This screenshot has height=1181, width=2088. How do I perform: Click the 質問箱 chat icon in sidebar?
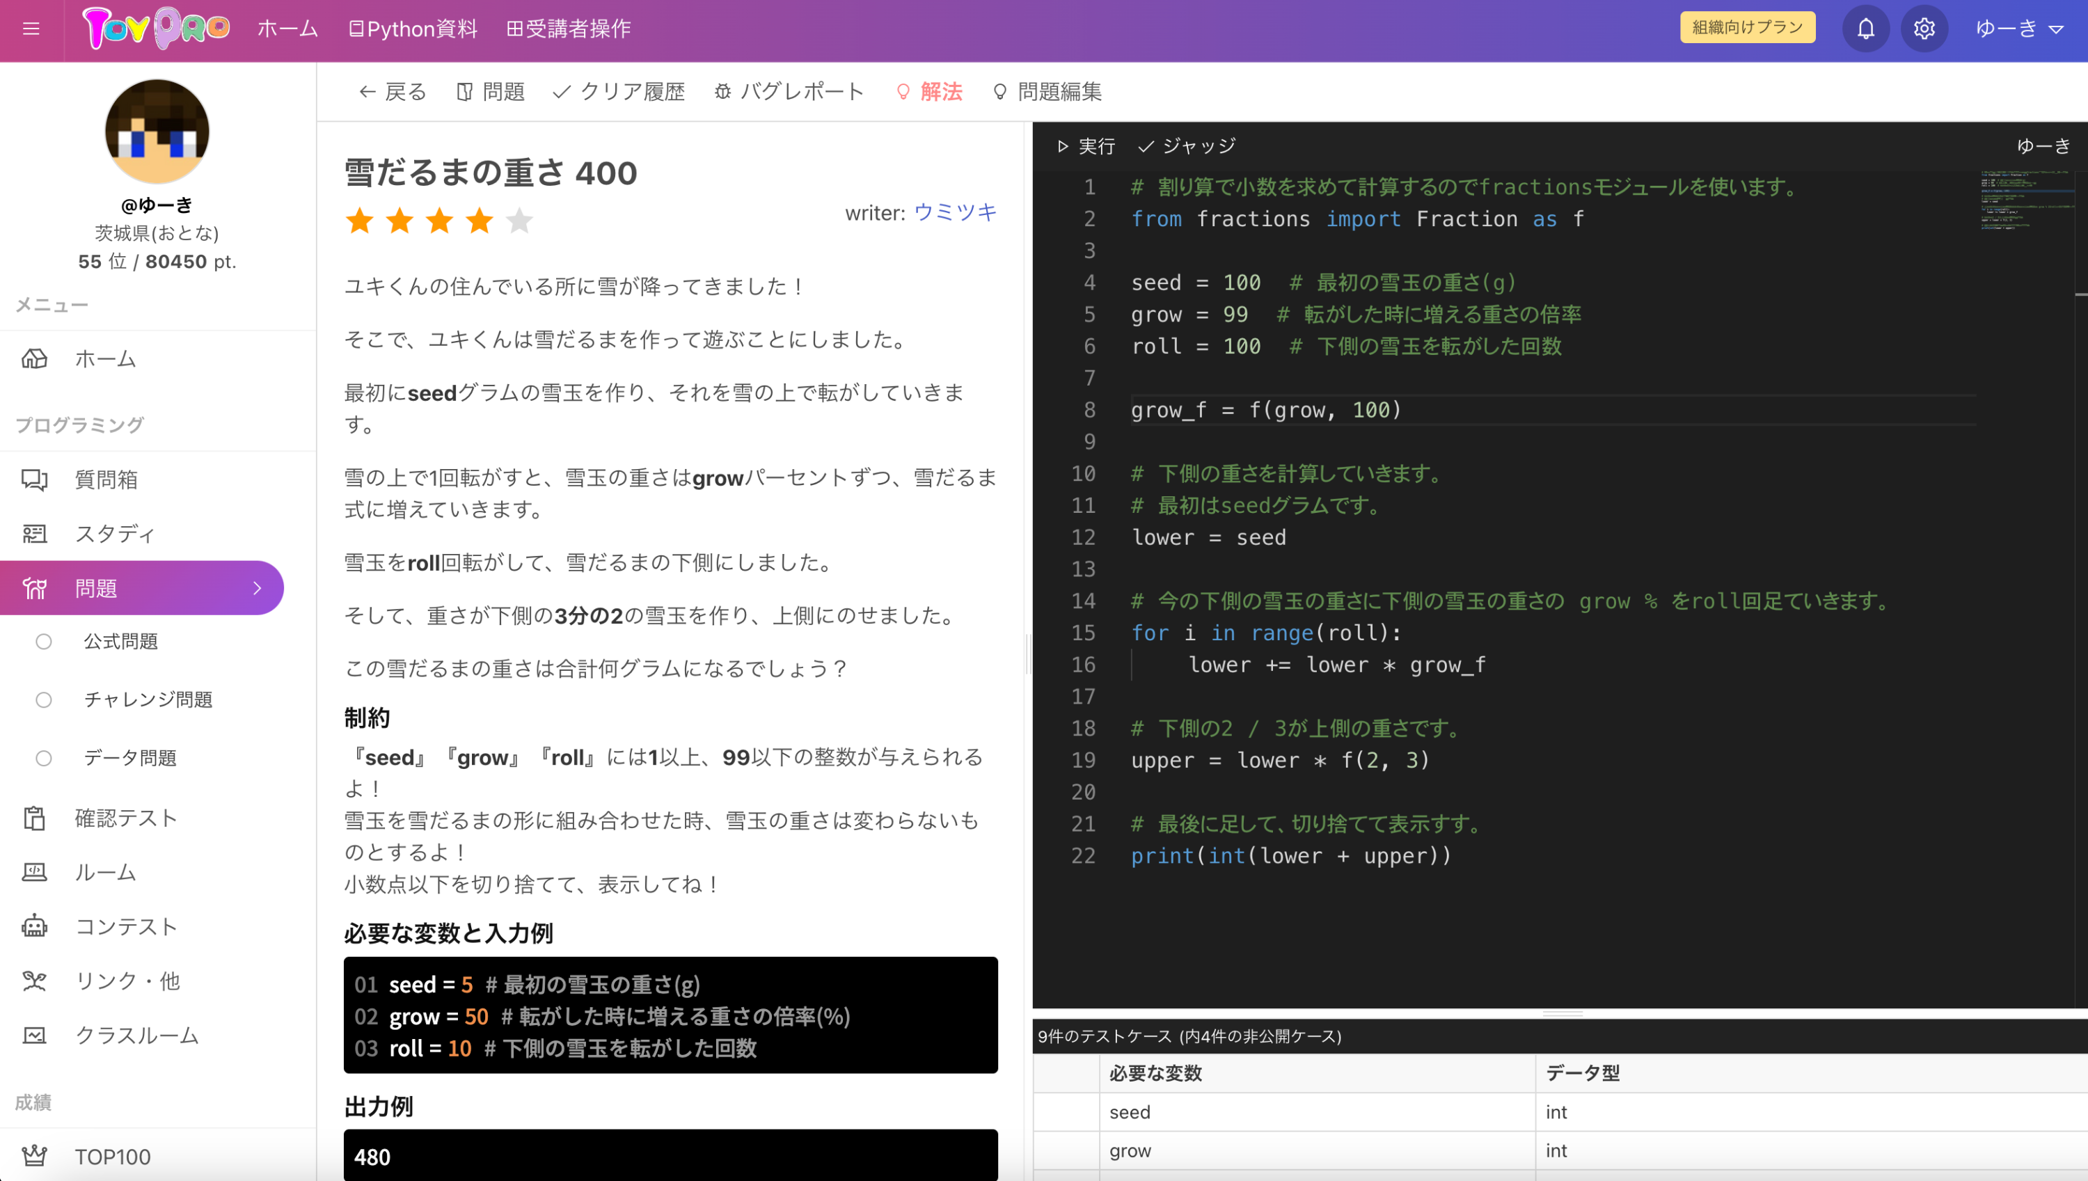pyautogui.click(x=34, y=479)
